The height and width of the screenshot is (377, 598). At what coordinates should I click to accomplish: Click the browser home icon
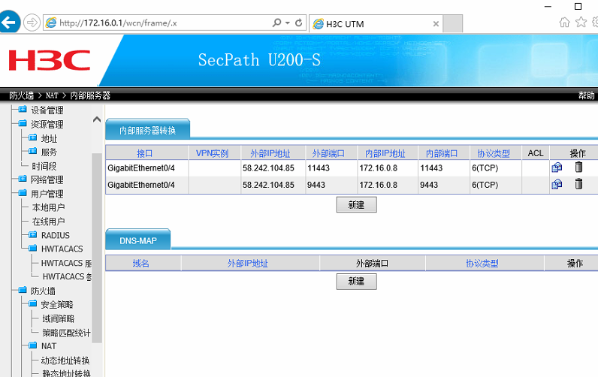pyautogui.click(x=564, y=23)
